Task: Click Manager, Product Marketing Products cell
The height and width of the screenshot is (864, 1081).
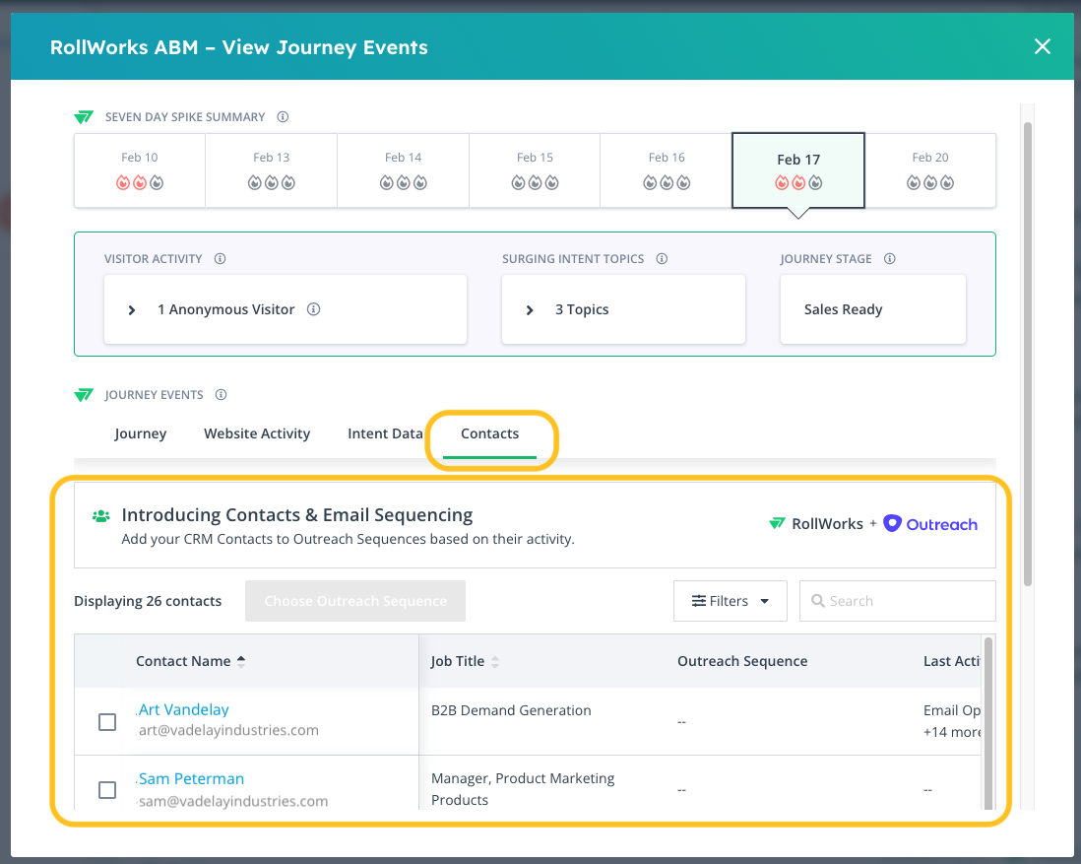Action: coord(523,789)
